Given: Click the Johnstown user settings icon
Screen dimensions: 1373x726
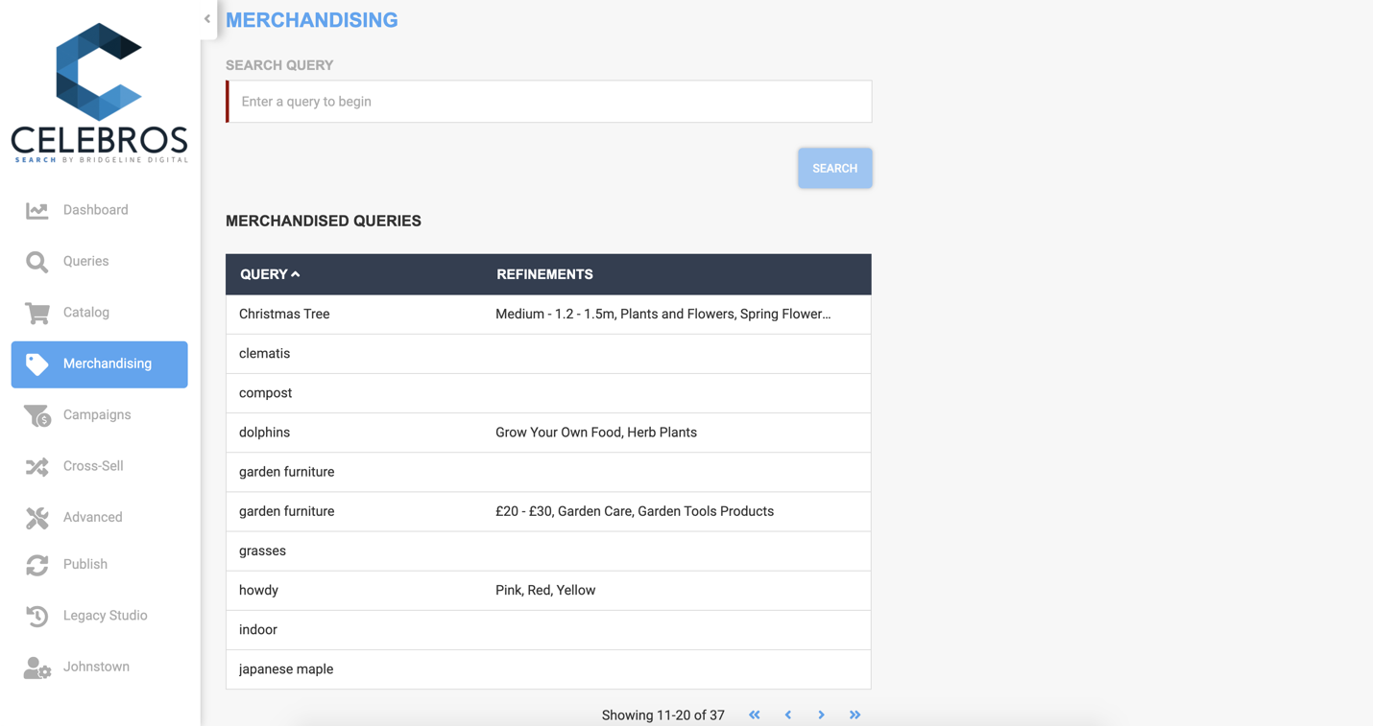Looking at the screenshot, I should click(36, 667).
